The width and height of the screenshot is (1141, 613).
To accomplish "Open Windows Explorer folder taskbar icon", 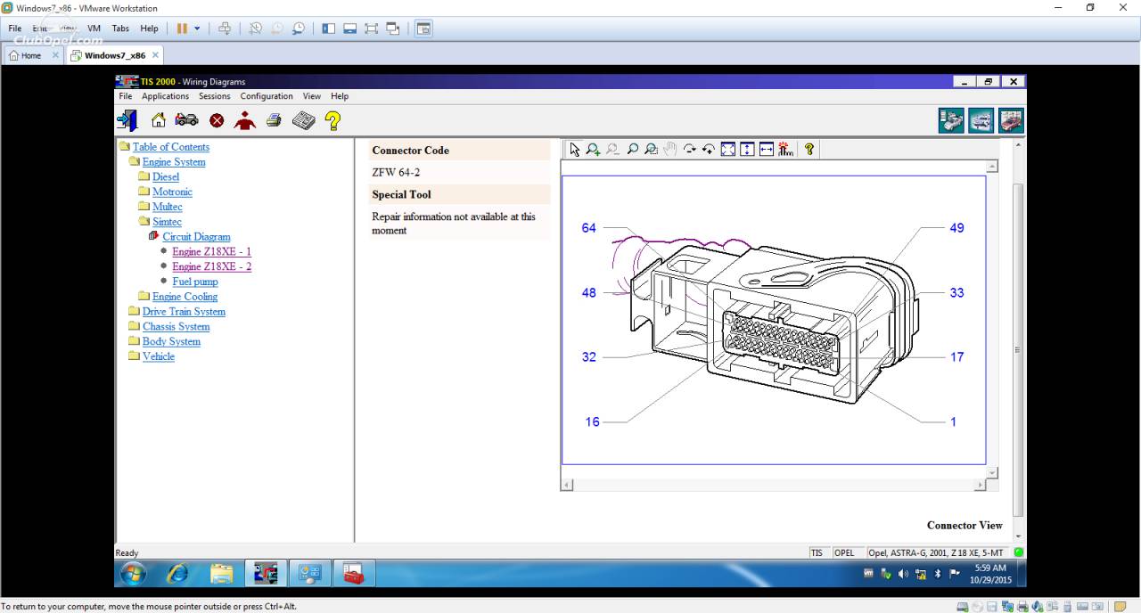I will 221,574.
